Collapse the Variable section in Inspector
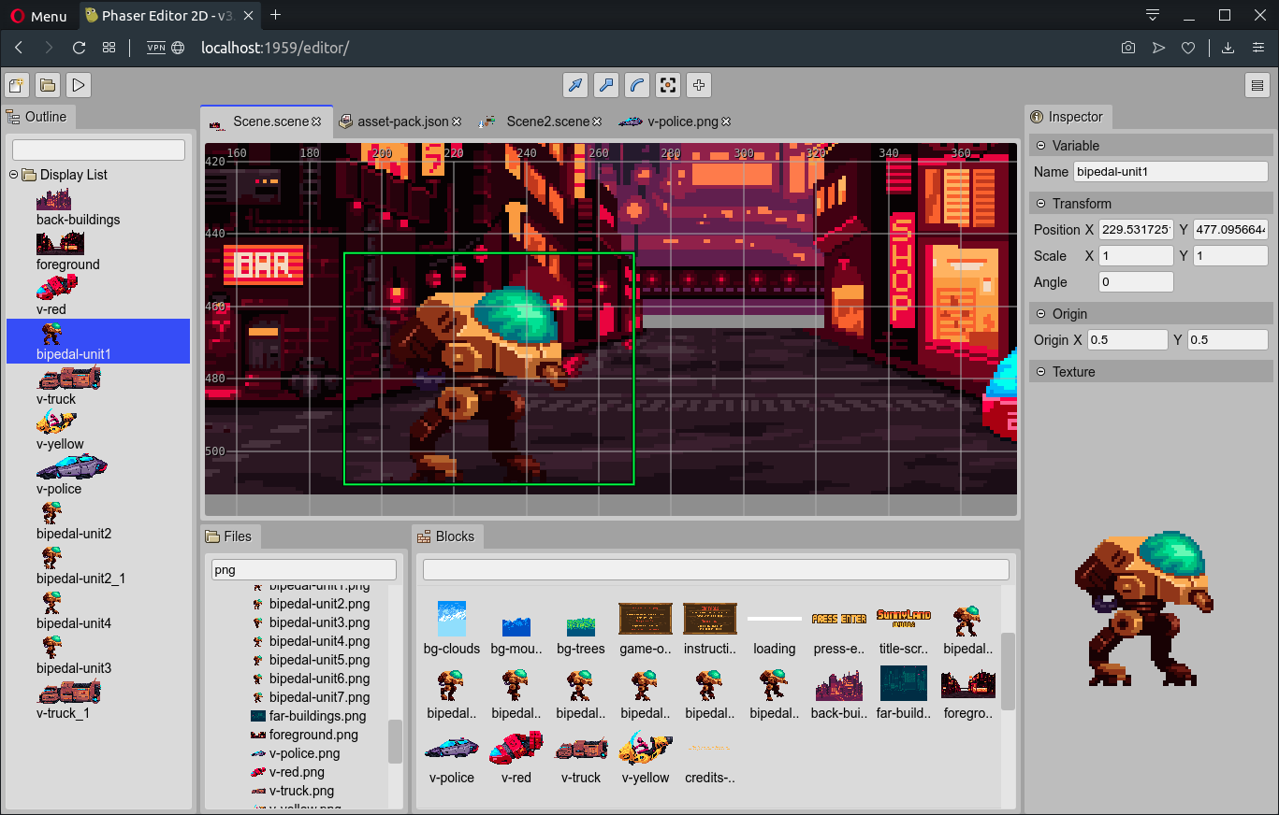Screen dimensions: 1279x815 click(x=1041, y=146)
